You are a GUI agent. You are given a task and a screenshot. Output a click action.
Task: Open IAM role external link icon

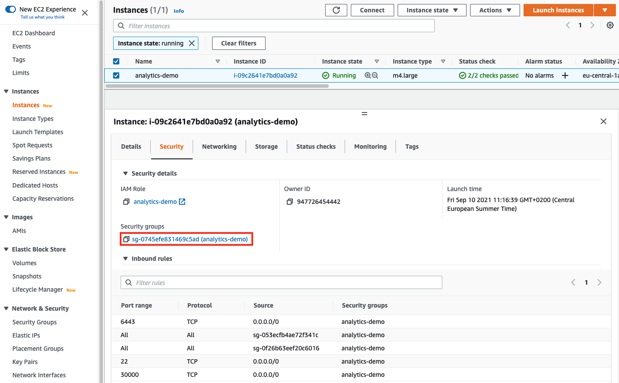(182, 202)
